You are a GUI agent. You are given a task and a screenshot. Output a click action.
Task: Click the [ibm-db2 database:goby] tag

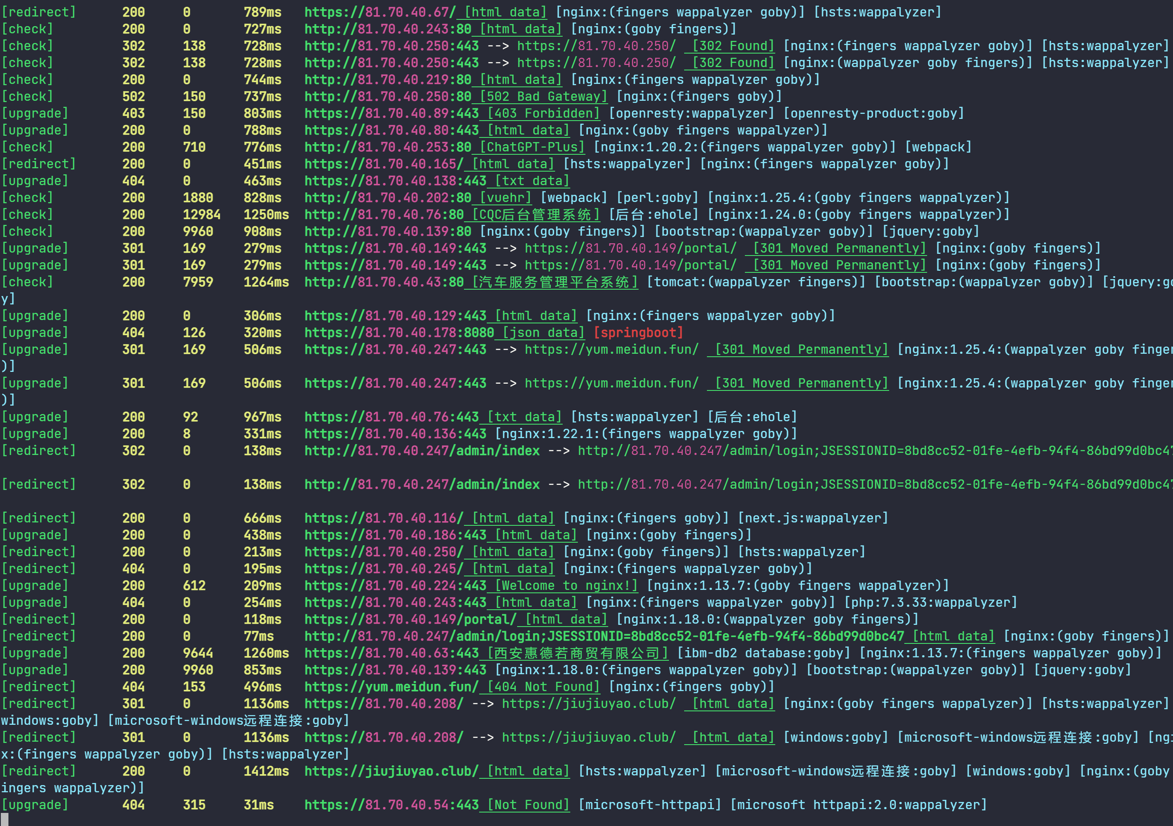coord(763,652)
